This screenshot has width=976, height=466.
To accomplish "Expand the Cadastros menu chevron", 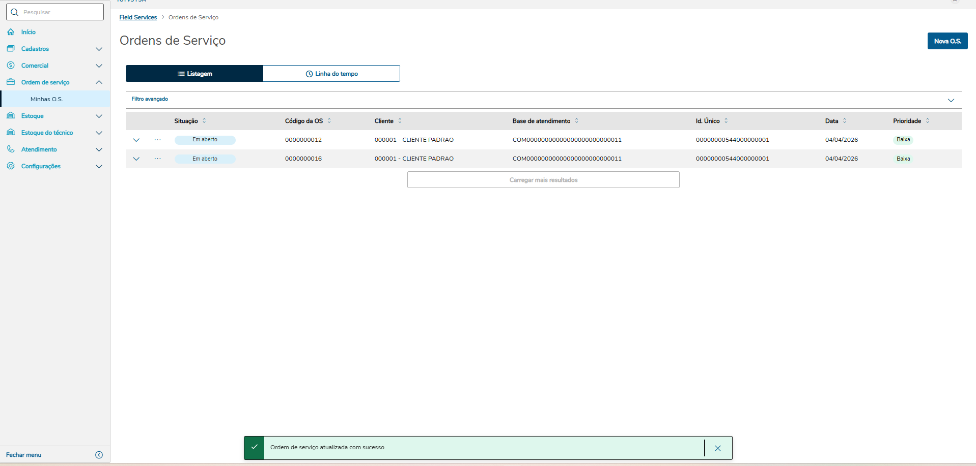I will point(99,49).
